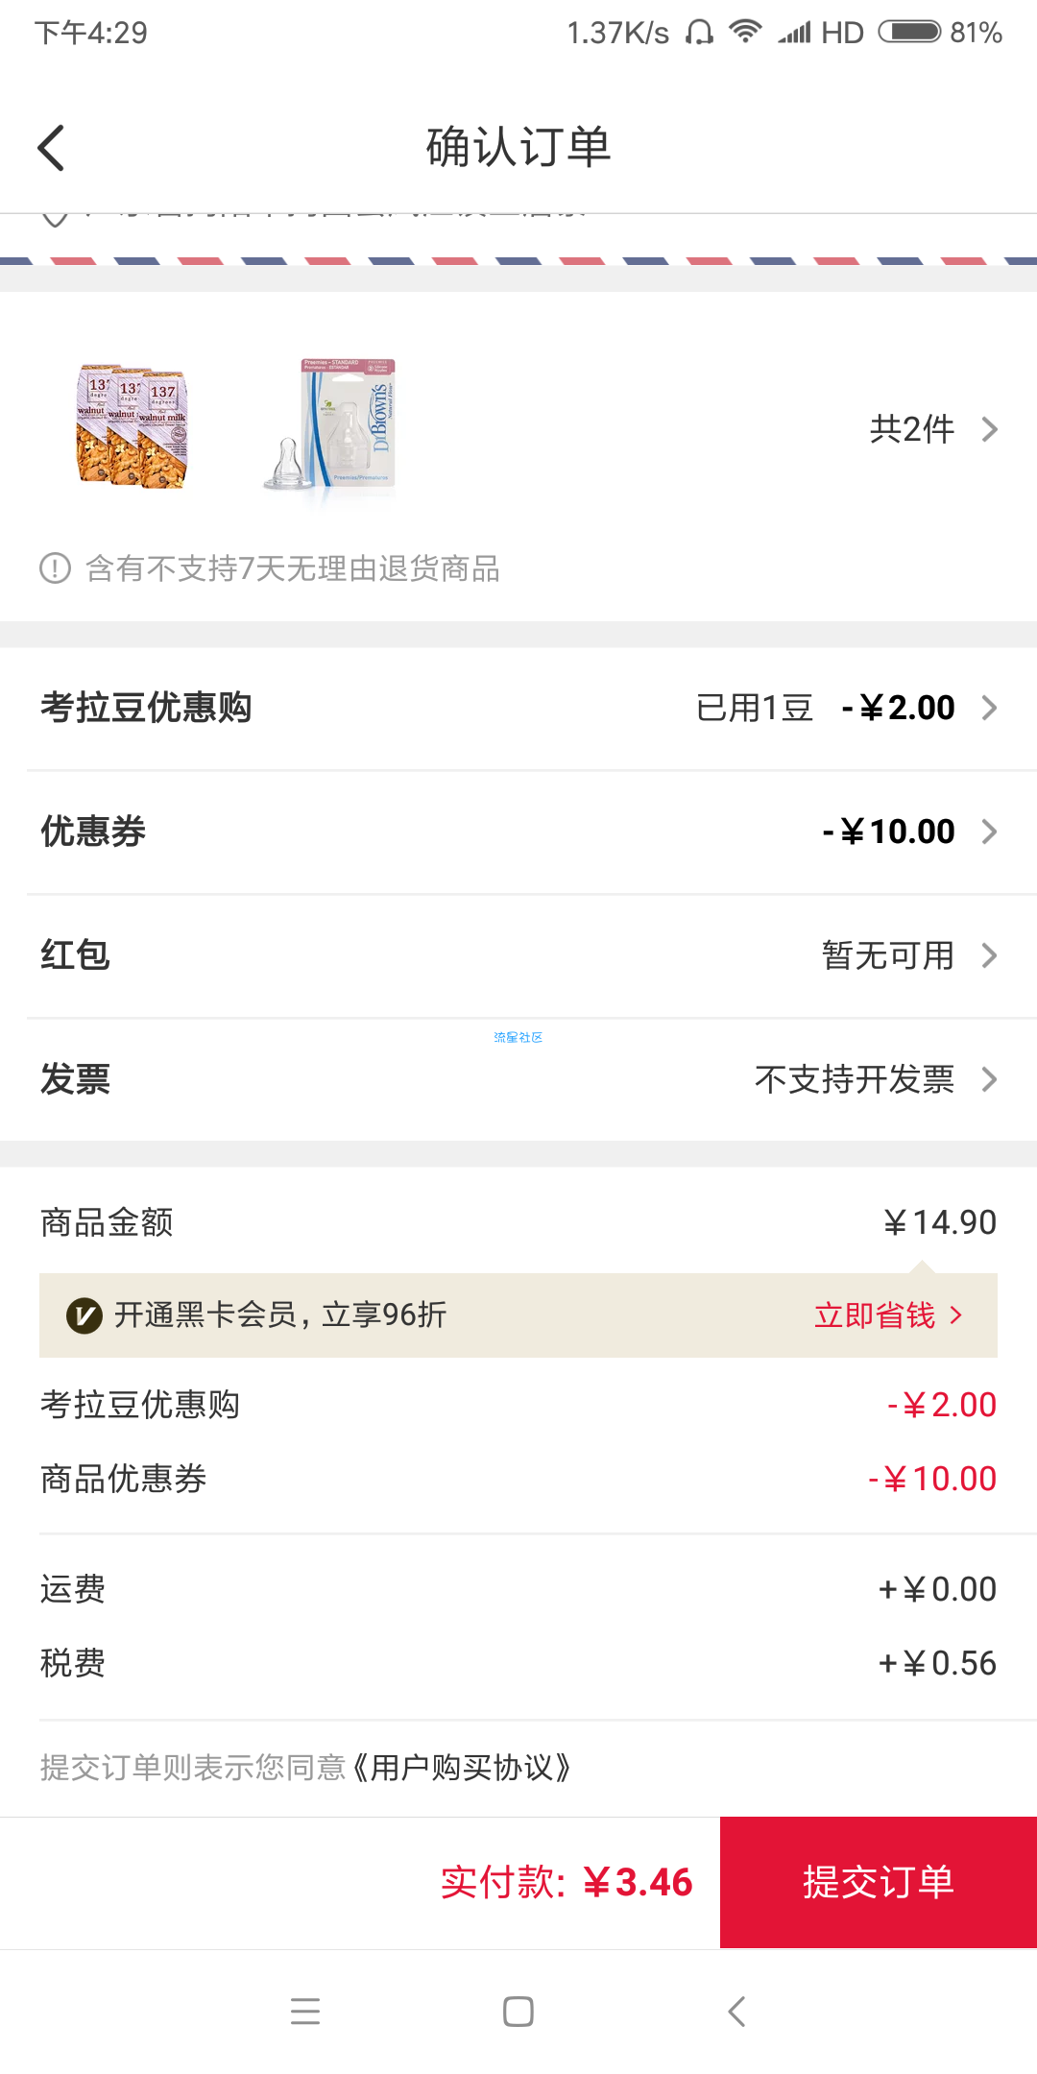Tap the location pin icon near address
This screenshot has height=2074, width=1037.
point(56,217)
